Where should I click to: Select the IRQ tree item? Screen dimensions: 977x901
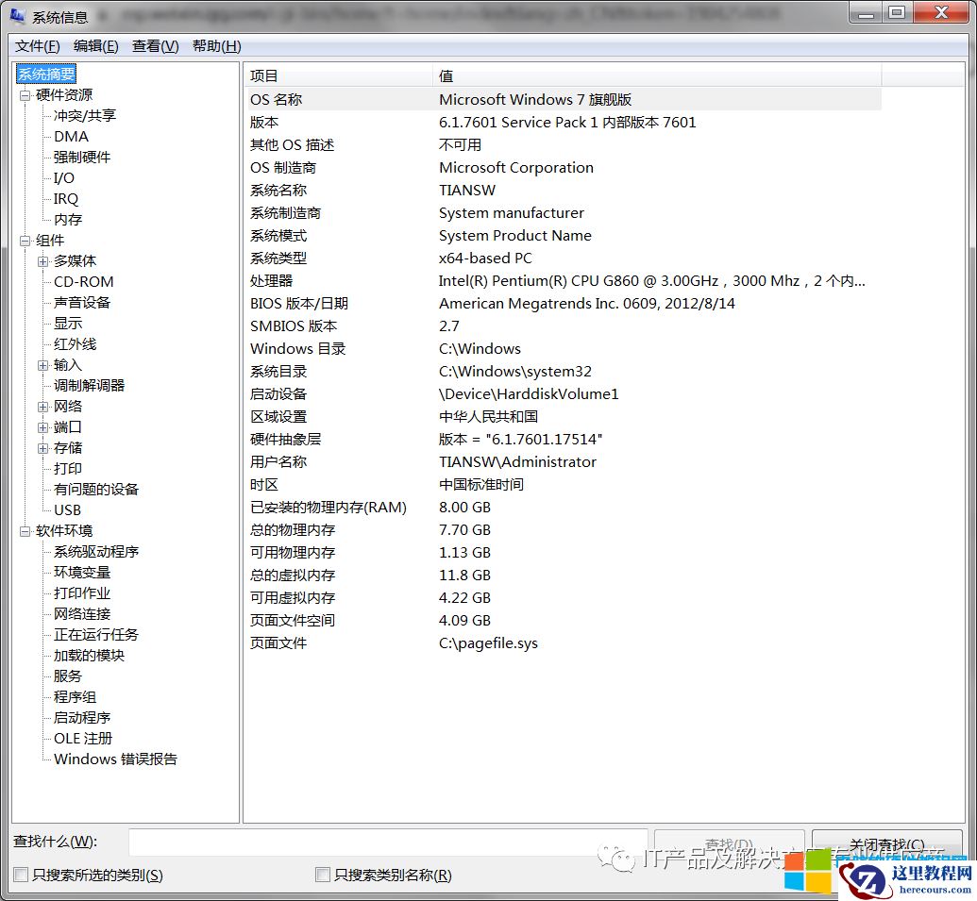click(x=65, y=199)
